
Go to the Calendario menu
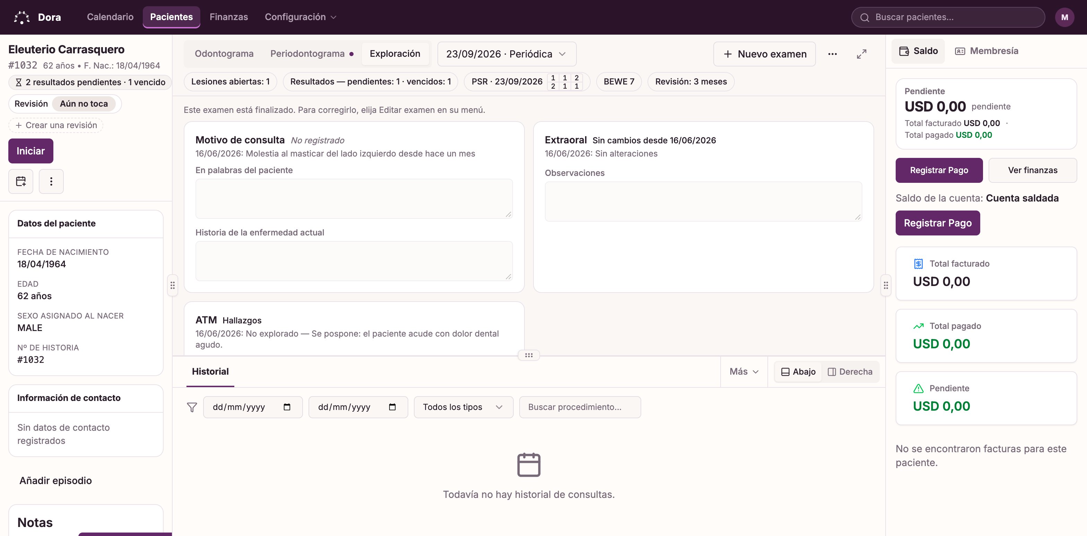point(110,17)
